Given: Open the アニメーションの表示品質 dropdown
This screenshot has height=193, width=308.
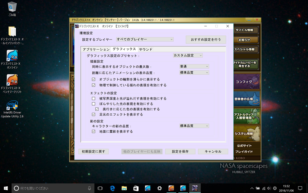Looking at the screenshot, I should (x=194, y=73).
